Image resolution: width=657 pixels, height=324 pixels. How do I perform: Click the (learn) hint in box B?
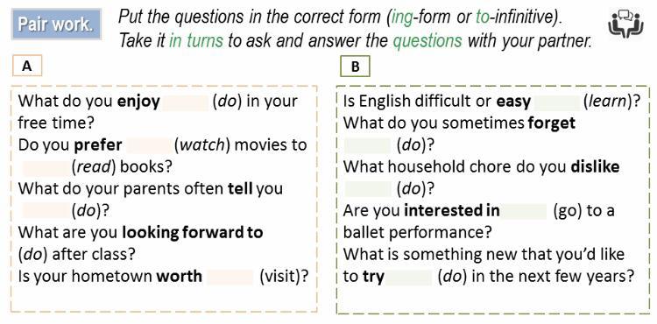(x=609, y=102)
